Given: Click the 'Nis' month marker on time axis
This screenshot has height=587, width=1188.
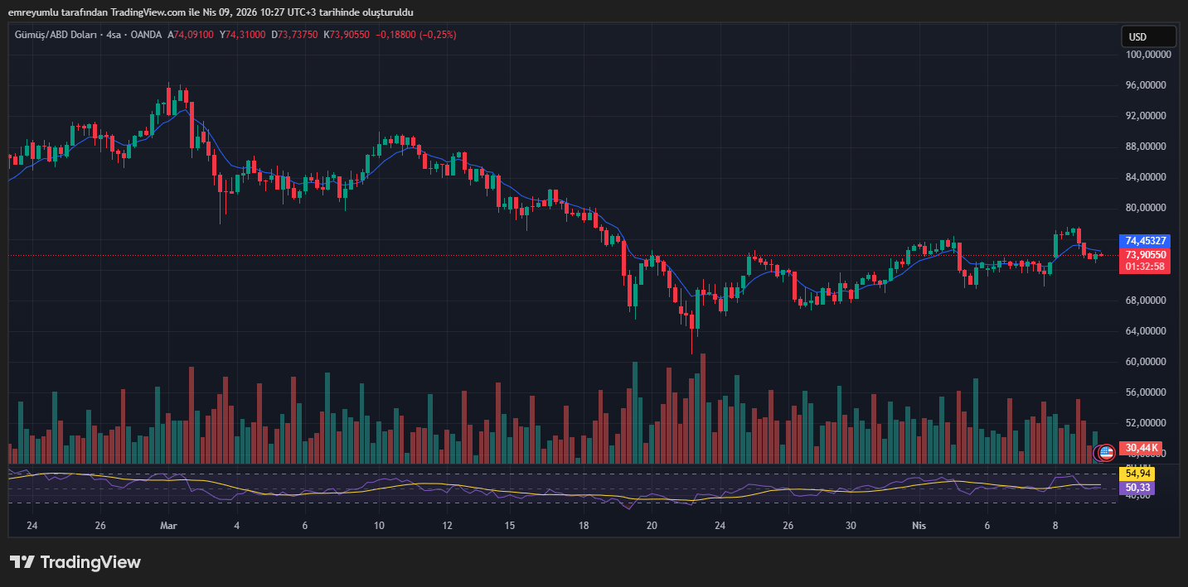Looking at the screenshot, I should pos(918,526).
